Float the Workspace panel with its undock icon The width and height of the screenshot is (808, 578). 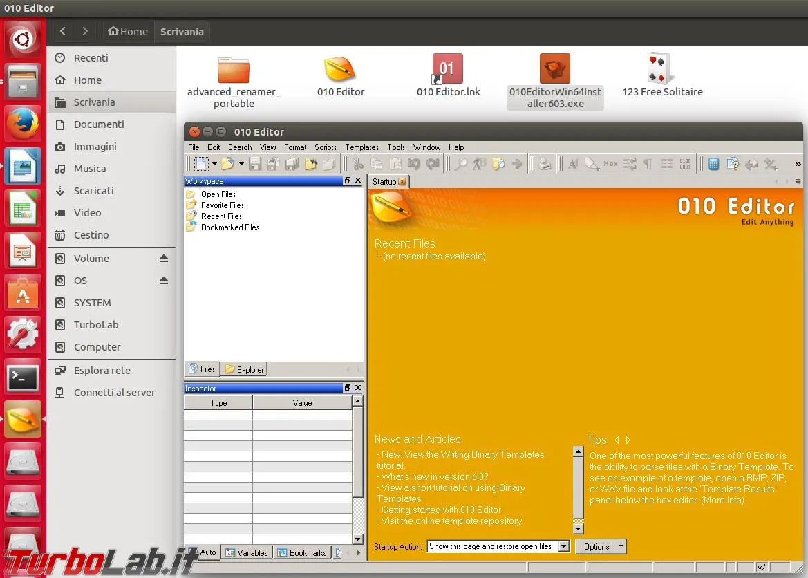pos(347,180)
